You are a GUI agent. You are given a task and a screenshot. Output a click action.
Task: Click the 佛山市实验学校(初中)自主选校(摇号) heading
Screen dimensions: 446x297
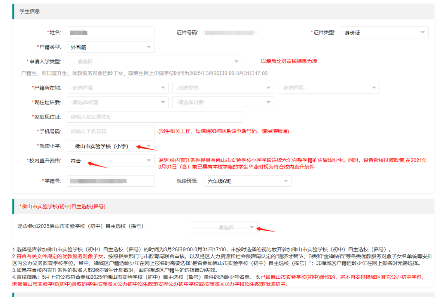coord(62,207)
